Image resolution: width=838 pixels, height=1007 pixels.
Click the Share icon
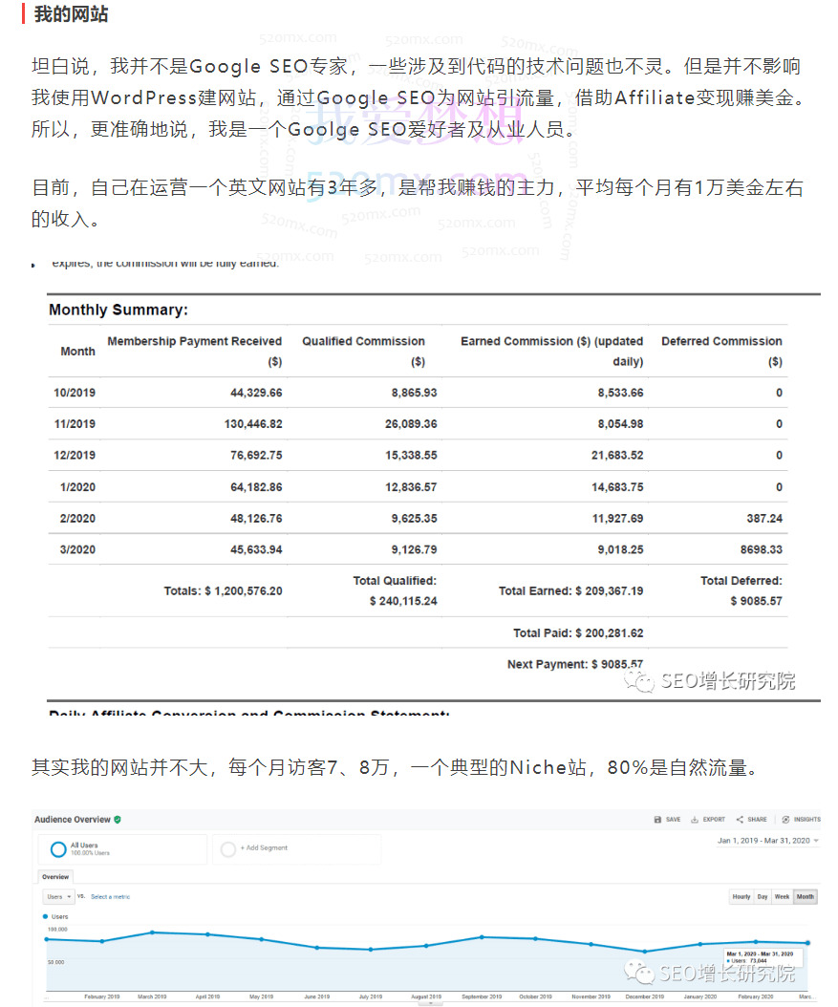click(741, 820)
